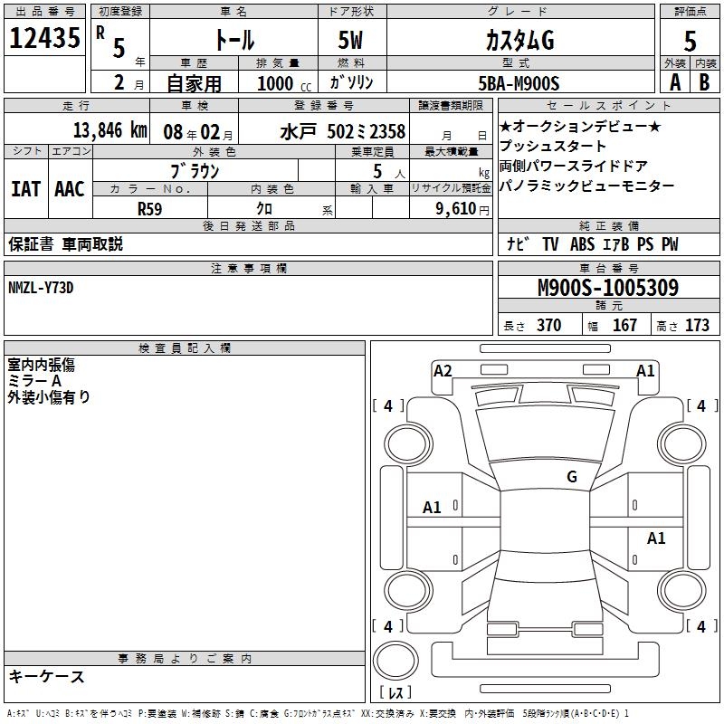This screenshot has width=724, height=724.
Task: Select the A2 mark on the diagram
Action: [443, 371]
